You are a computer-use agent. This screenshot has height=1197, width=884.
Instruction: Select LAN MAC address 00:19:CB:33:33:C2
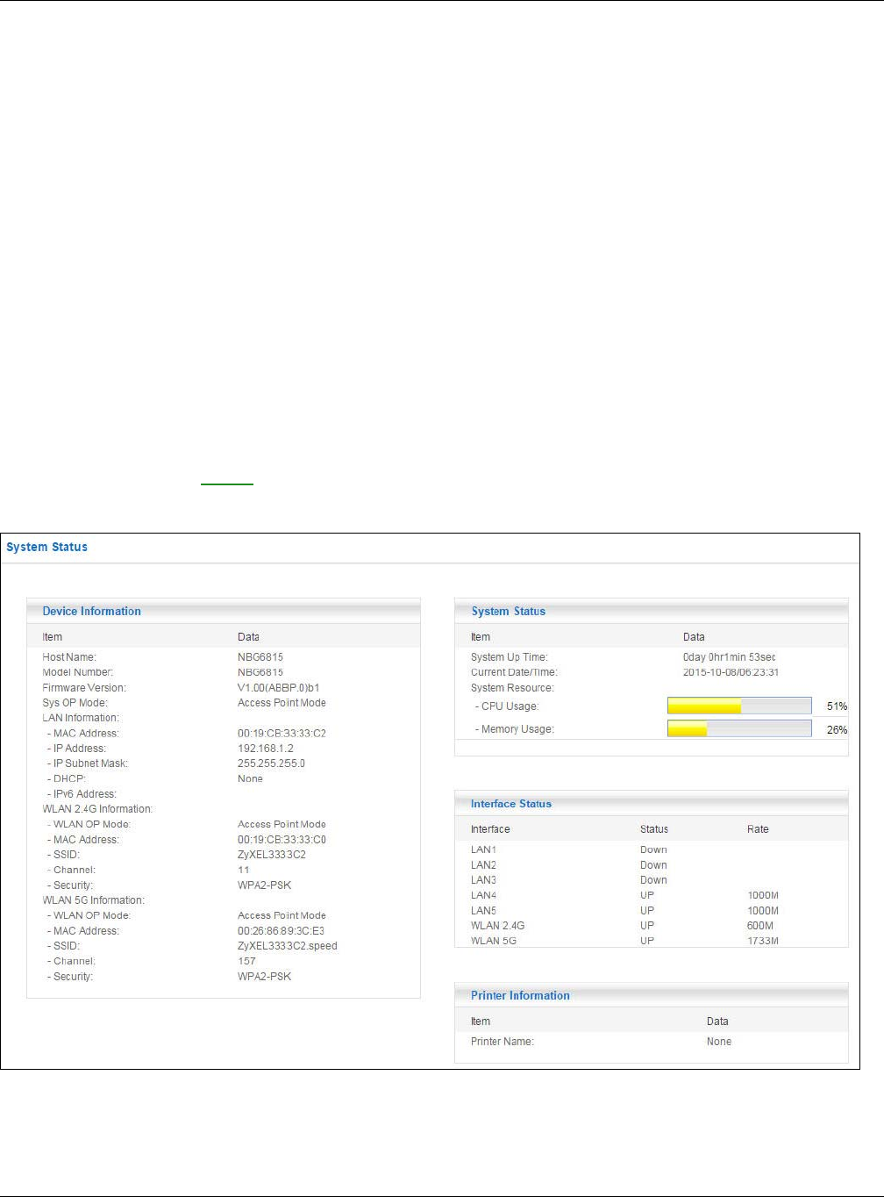point(282,734)
